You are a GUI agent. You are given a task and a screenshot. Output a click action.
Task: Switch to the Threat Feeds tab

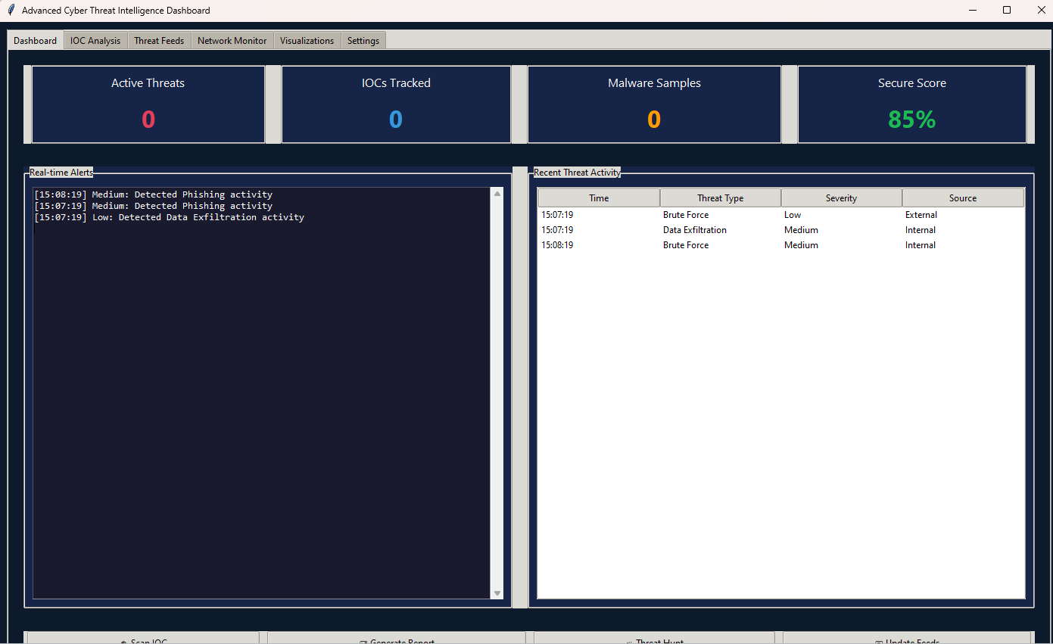tap(159, 41)
